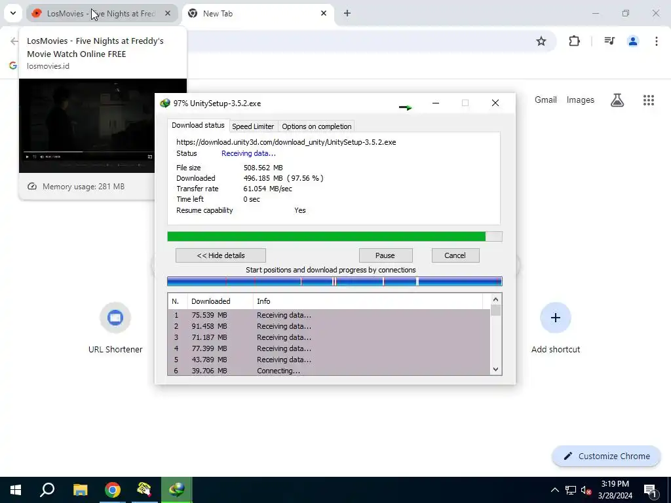Switch to the Speed Limiter tab
Screen dimensions: 671x503
(x=253, y=126)
